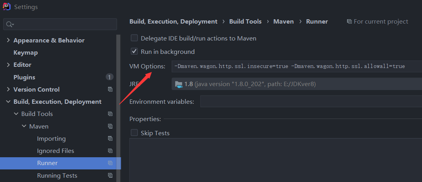Open the Importing settings page
The width and height of the screenshot is (422, 182).
click(51, 139)
